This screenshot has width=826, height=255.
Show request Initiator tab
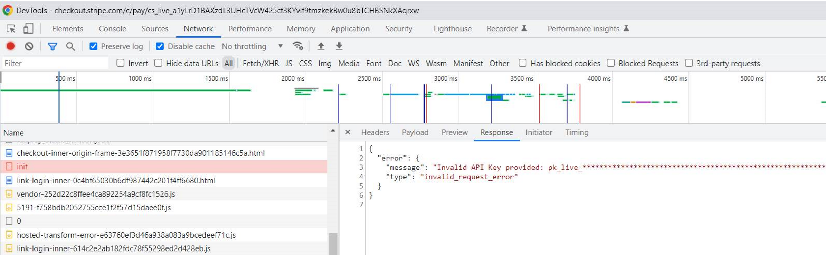pos(539,132)
